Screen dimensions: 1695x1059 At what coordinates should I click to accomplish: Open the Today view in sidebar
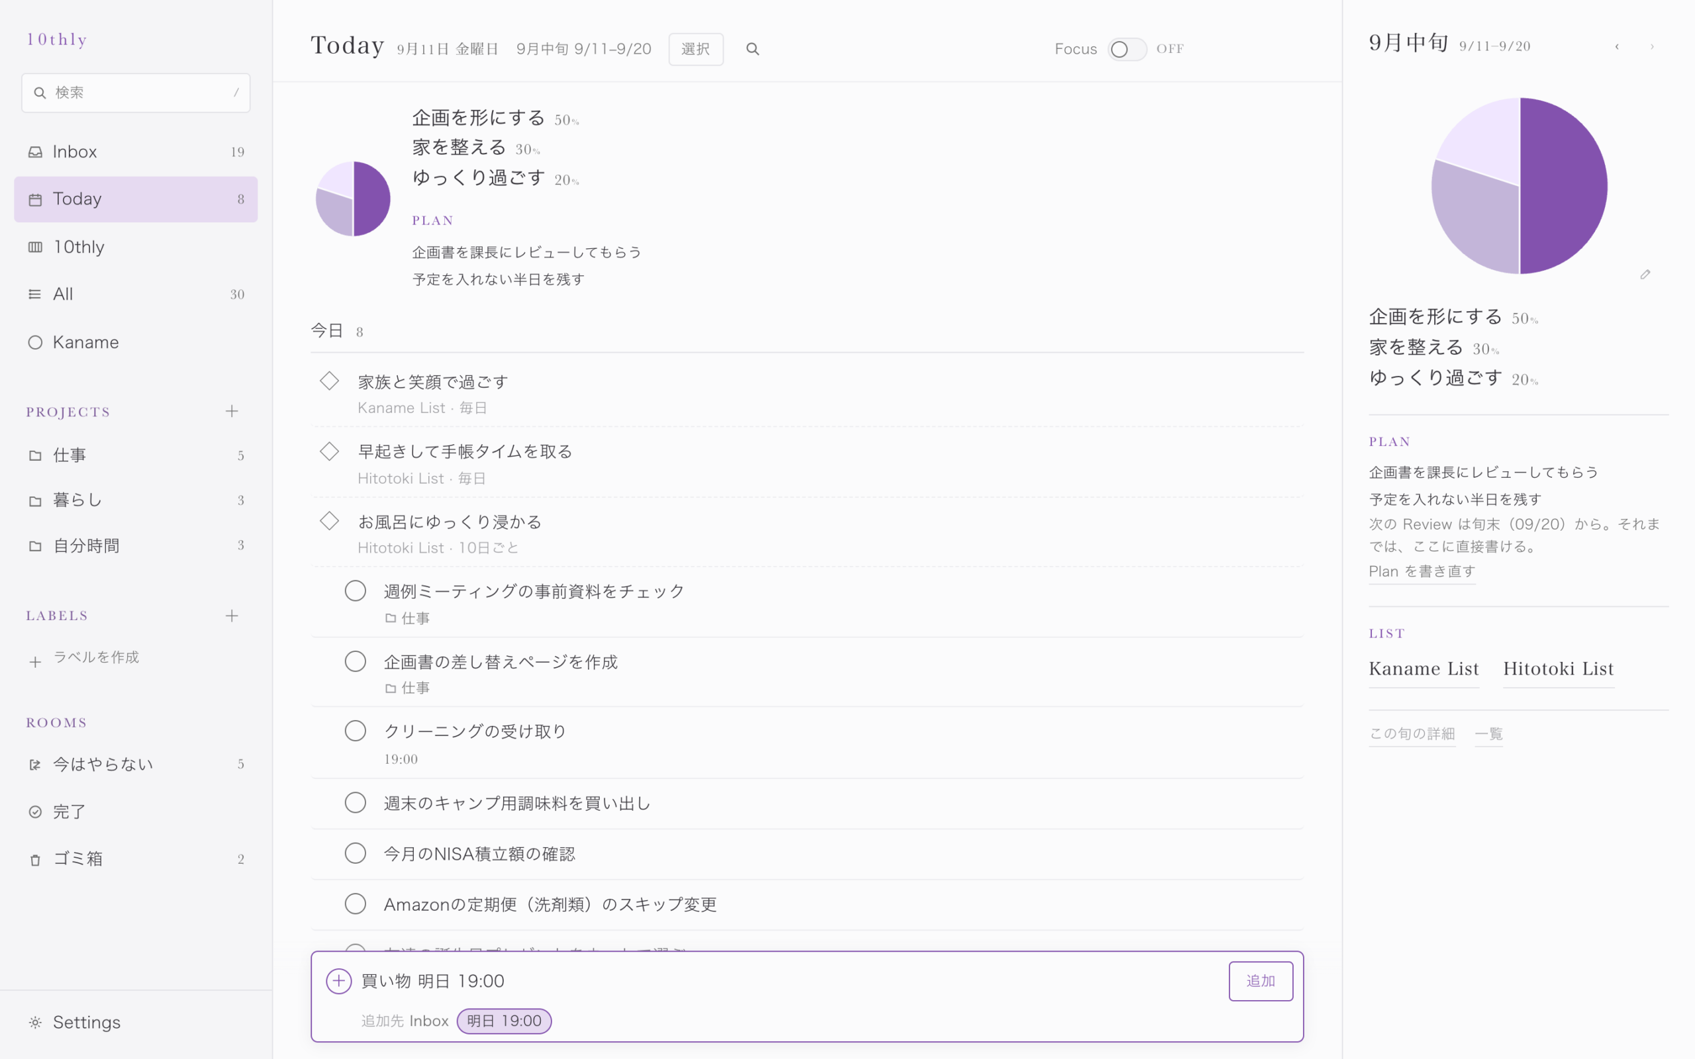[136, 199]
